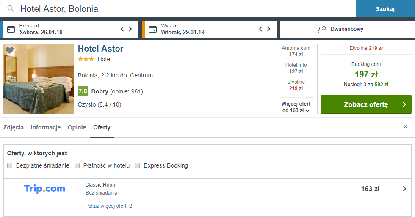
Task: Enable the Bezpłatne śniadanie filter
Action: 10,165
